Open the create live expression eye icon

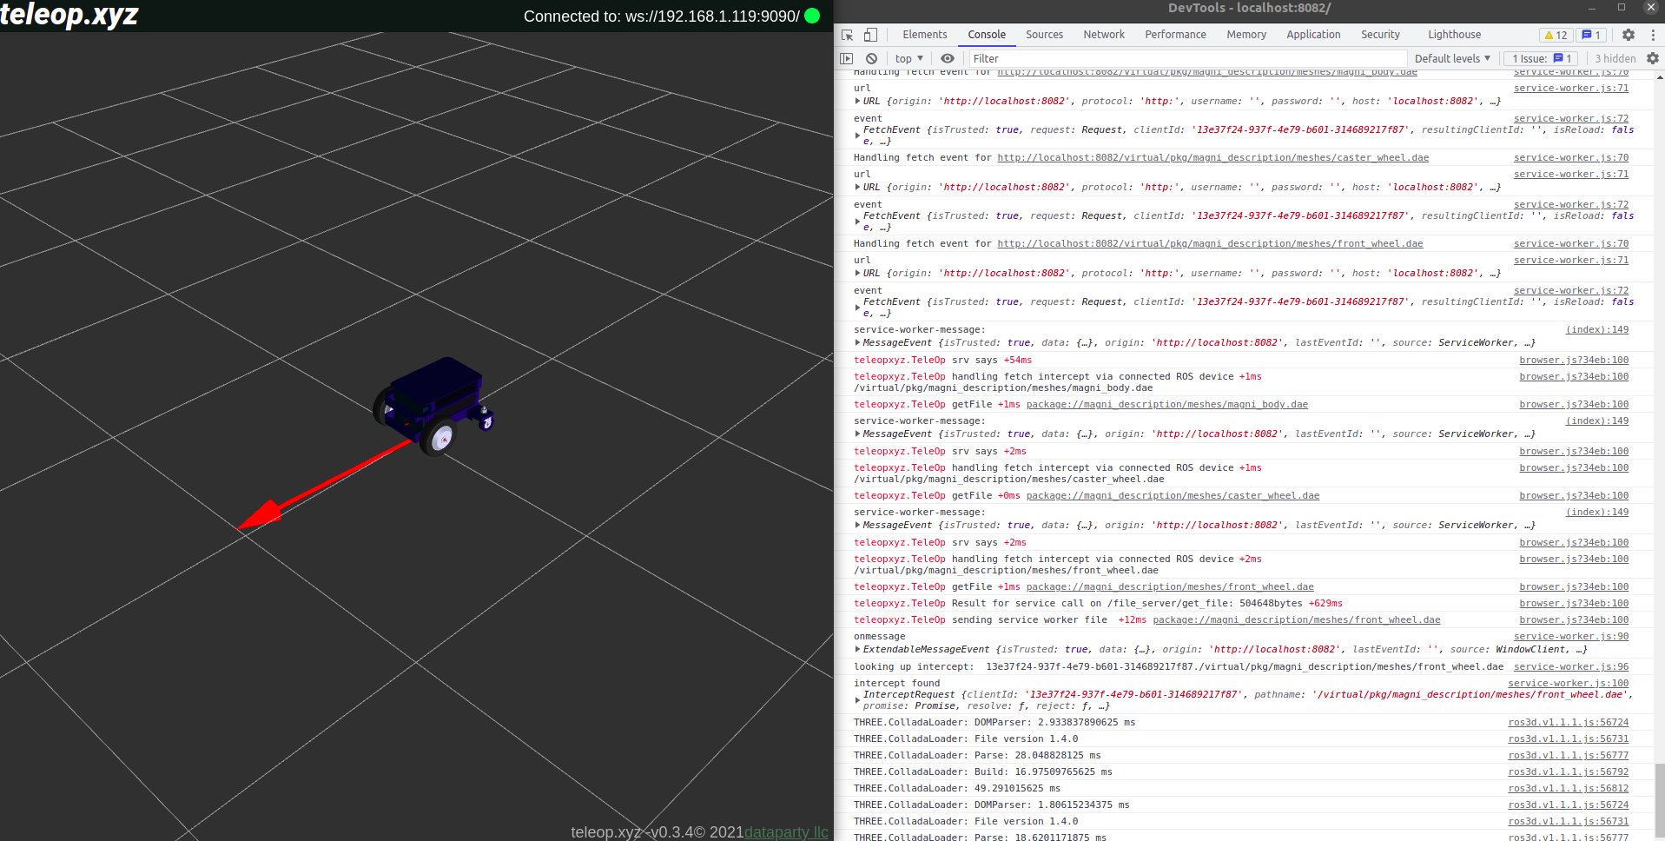click(x=948, y=58)
